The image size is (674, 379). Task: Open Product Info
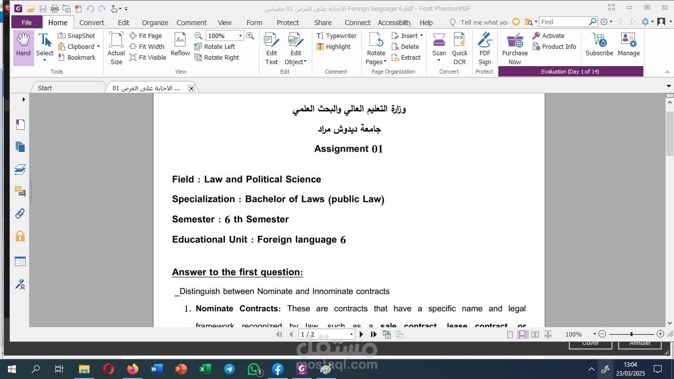[554, 46]
